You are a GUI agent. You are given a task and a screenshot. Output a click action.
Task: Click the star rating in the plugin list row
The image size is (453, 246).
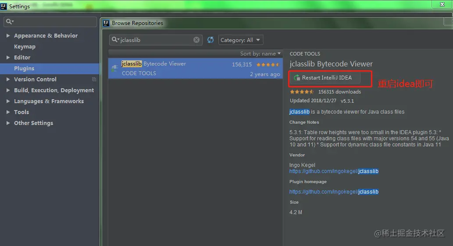click(268, 65)
